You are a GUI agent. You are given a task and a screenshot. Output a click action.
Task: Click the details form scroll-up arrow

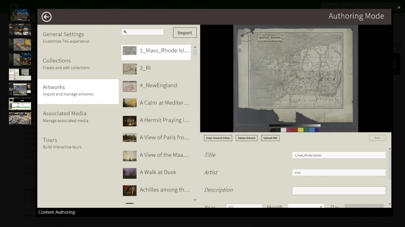point(389,149)
